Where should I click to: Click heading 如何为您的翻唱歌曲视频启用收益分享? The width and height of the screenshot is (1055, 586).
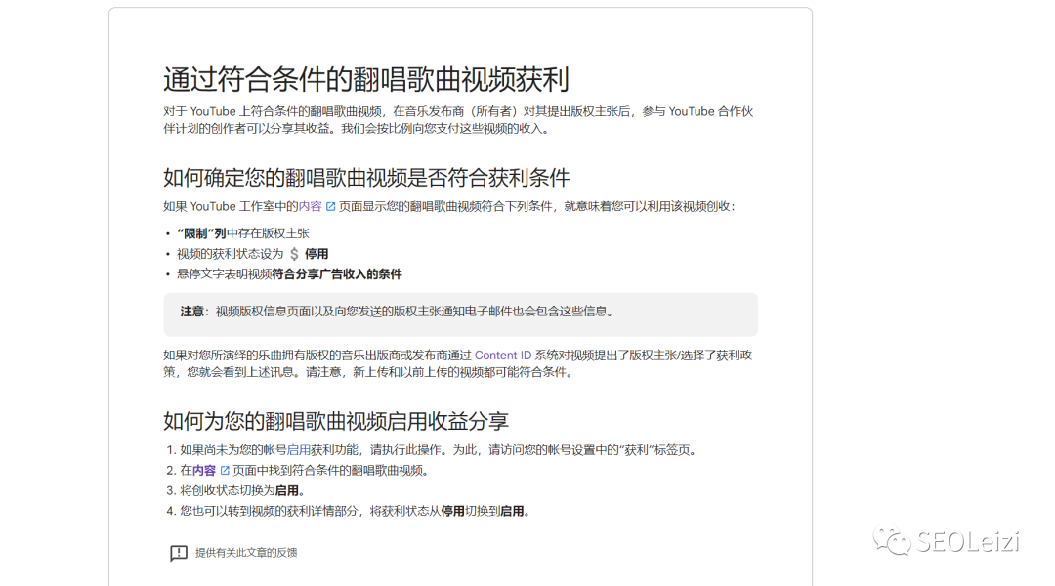336,421
